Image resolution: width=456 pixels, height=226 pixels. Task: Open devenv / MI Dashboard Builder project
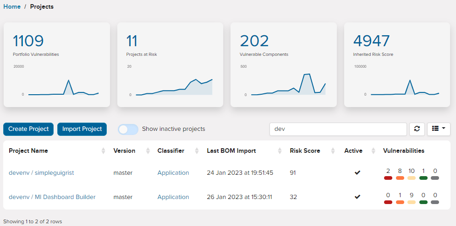(x=52, y=197)
